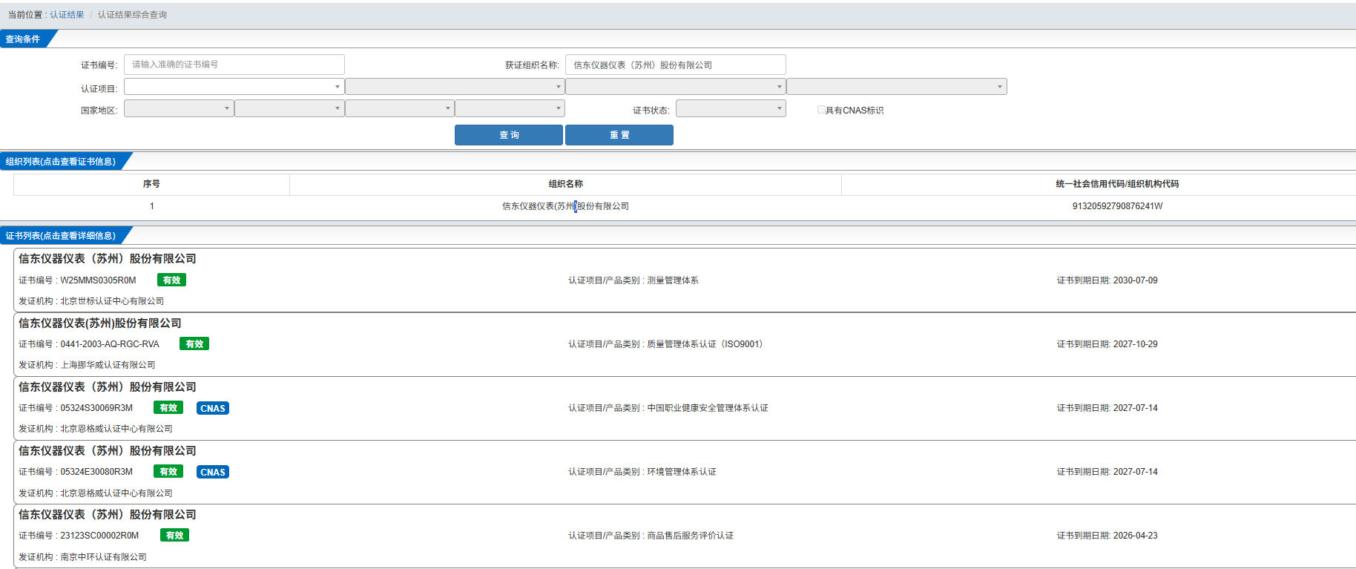
Task: Click issuer 上海挪华威认证有限公司
Action: (x=108, y=365)
